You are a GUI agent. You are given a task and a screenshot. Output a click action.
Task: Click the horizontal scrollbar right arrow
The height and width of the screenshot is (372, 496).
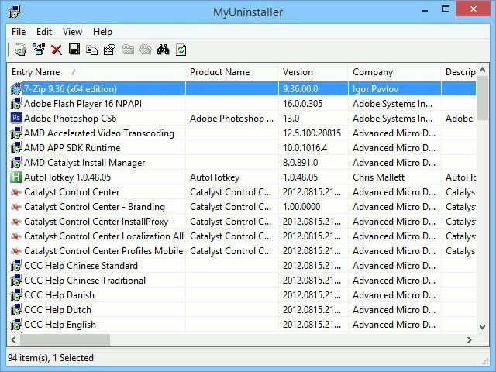[x=470, y=339]
